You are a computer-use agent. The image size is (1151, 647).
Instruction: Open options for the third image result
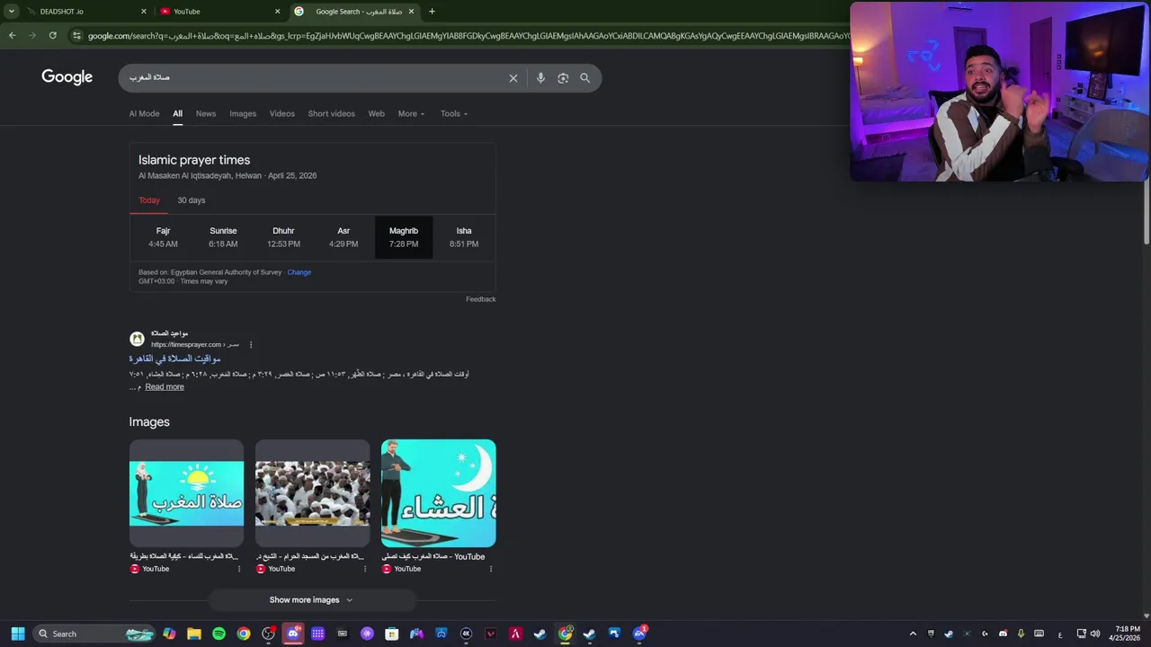click(490, 569)
